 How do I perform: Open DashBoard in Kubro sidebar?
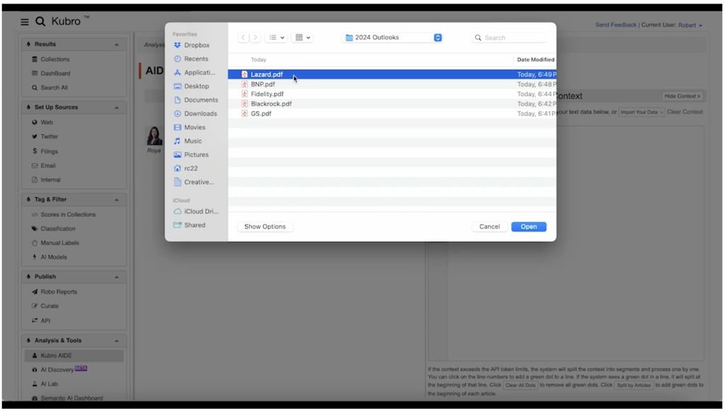(x=51, y=74)
